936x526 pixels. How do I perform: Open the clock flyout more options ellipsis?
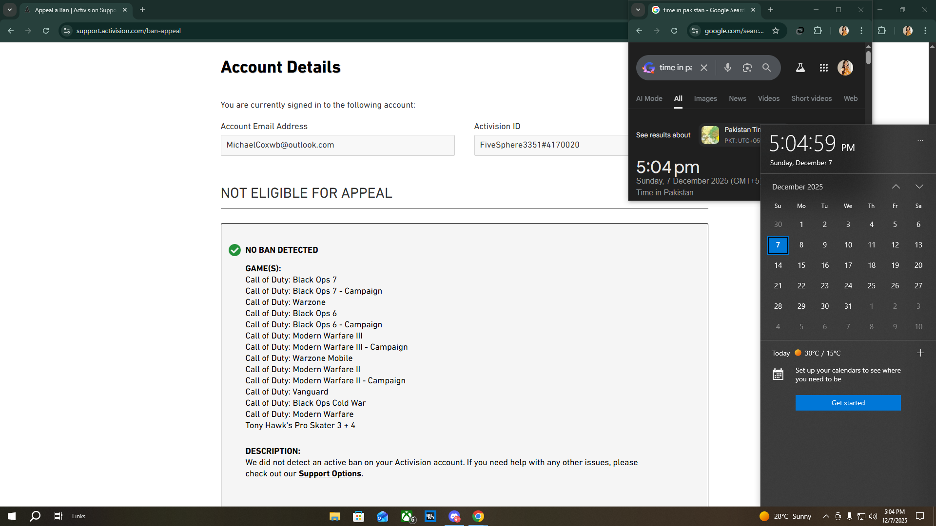click(x=920, y=141)
